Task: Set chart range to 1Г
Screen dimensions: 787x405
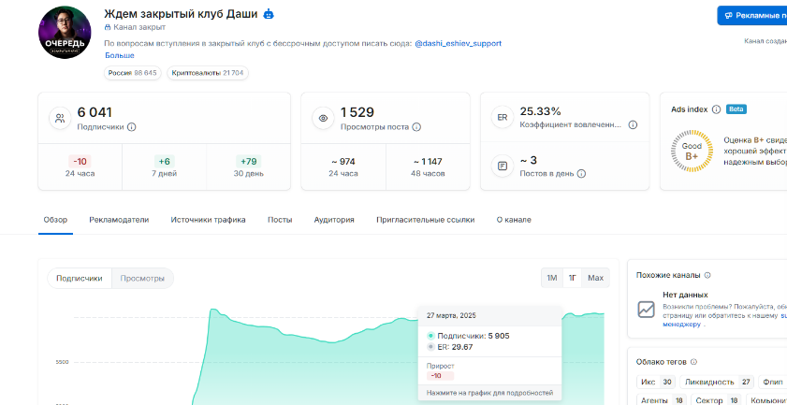Action: point(572,278)
